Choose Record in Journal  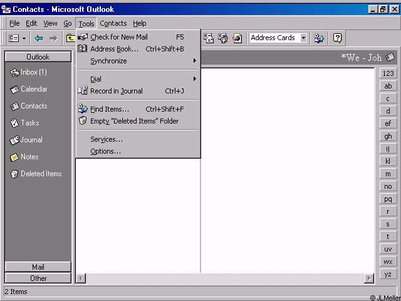coord(138,91)
